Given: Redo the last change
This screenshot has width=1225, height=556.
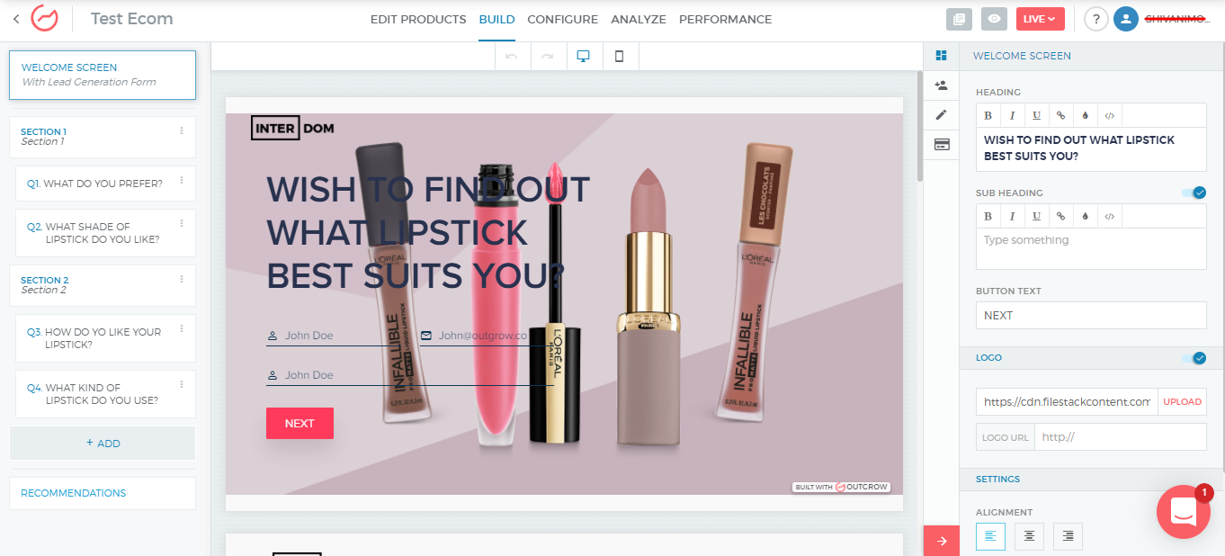Looking at the screenshot, I should [548, 57].
